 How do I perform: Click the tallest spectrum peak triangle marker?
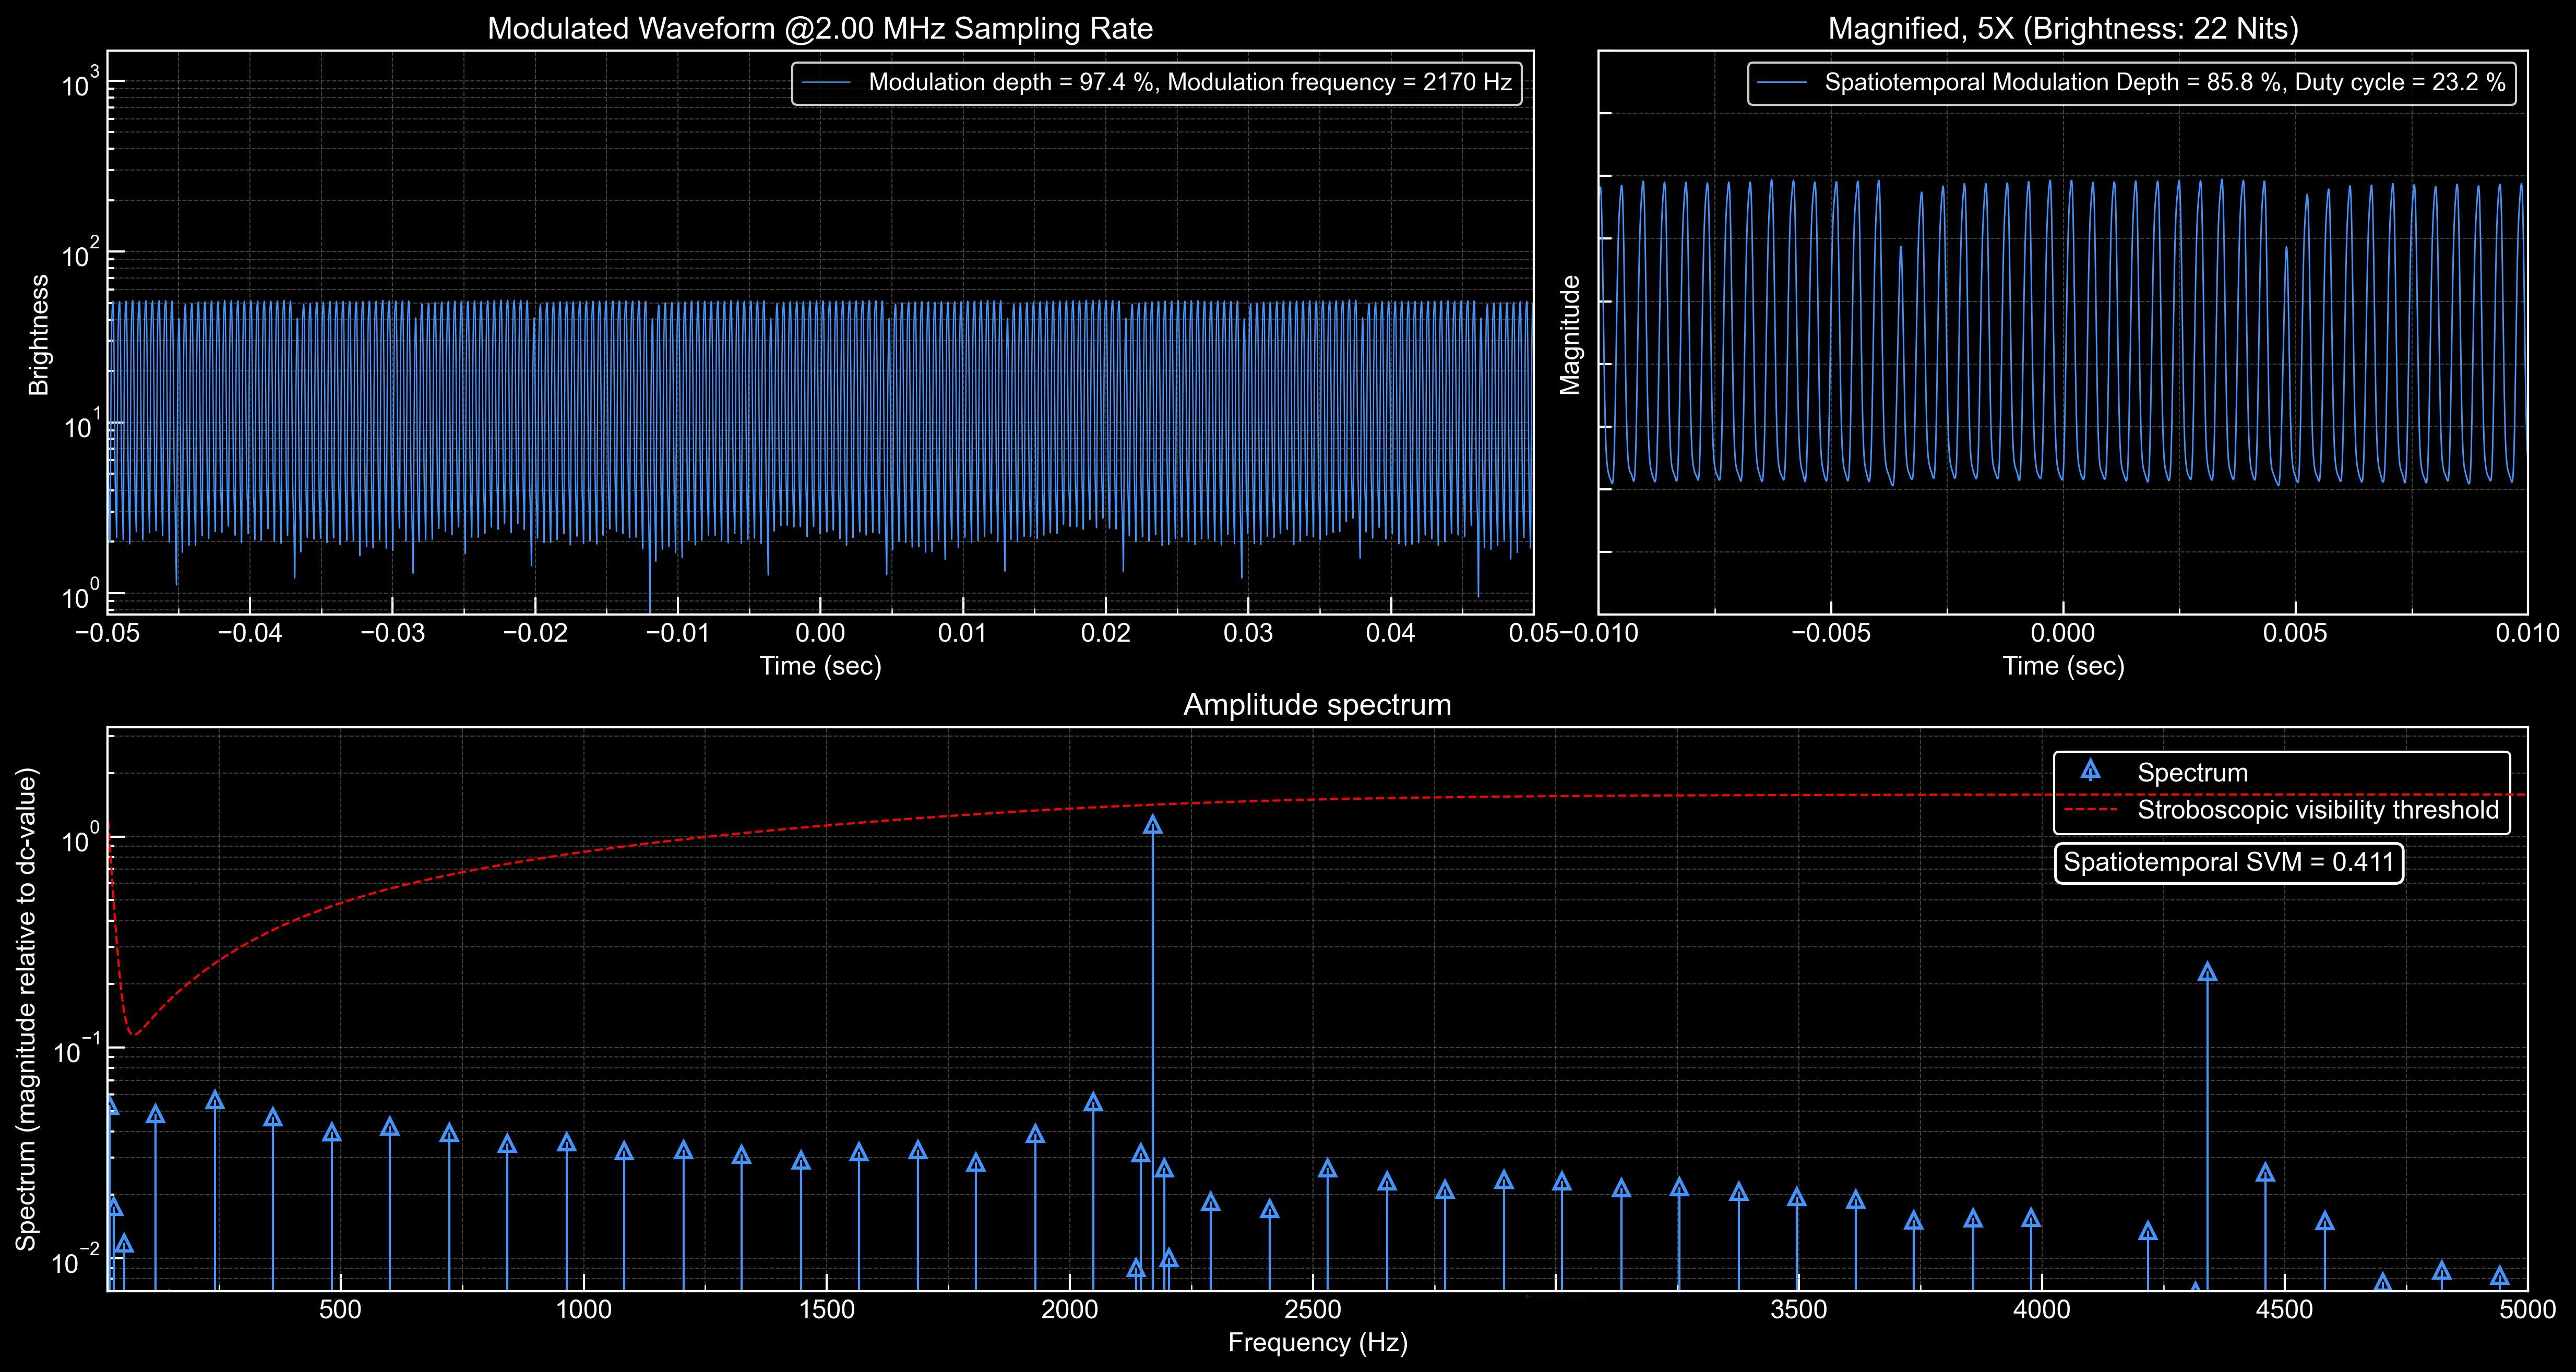point(1153,825)
